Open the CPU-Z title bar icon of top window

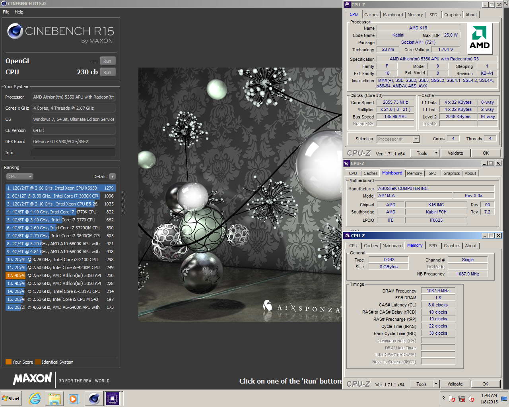point(348,5)
